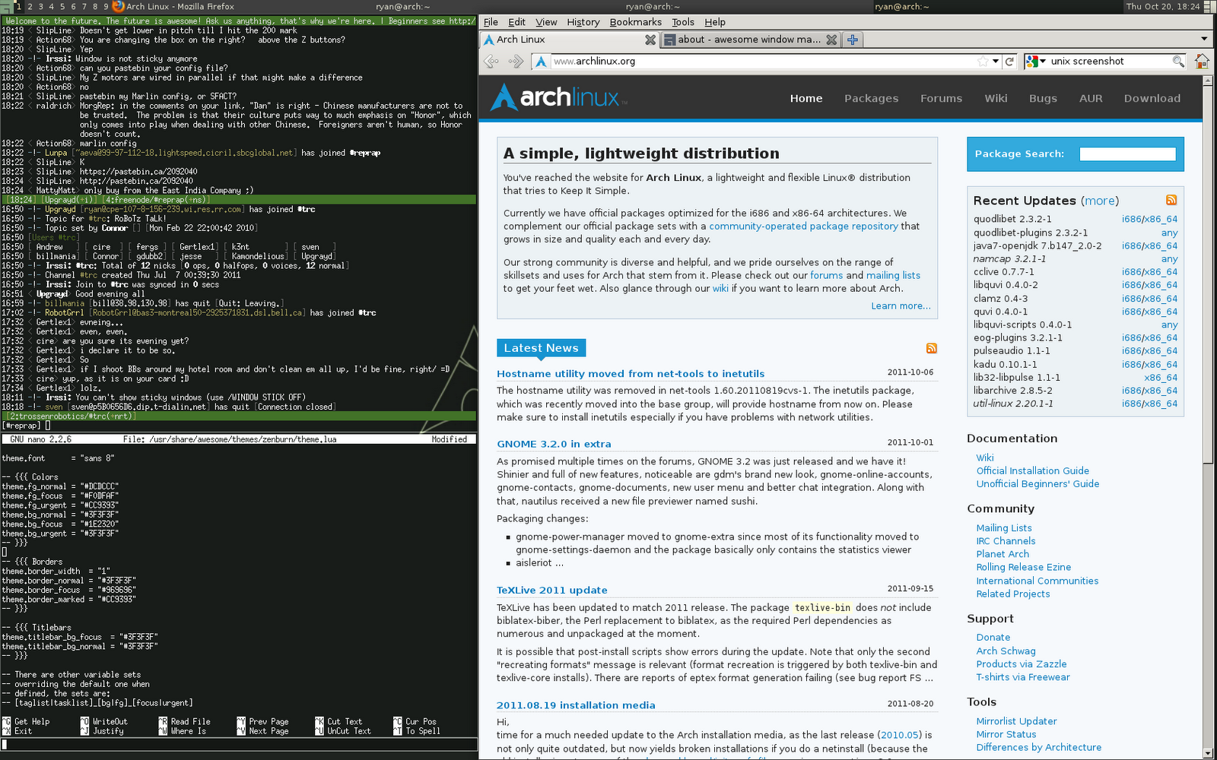
Task: Click '(more)' next to Recent Updates
Action: coord(1099,201)
